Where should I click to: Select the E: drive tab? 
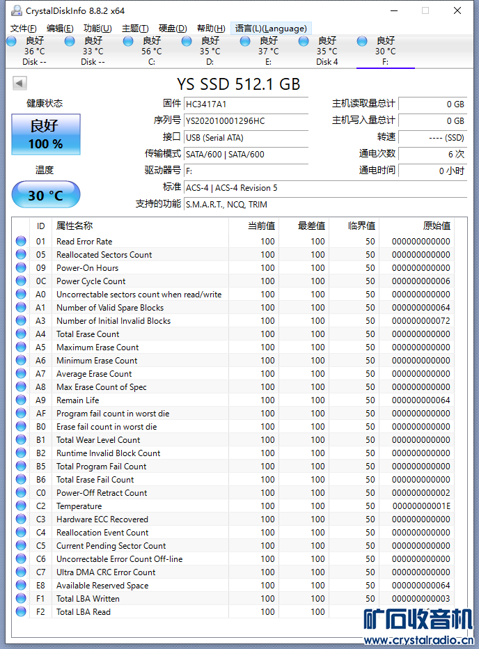(x=268, y=52)
